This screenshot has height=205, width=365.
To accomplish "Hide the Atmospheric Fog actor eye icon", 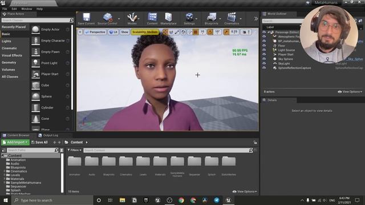I will [264, 36].
